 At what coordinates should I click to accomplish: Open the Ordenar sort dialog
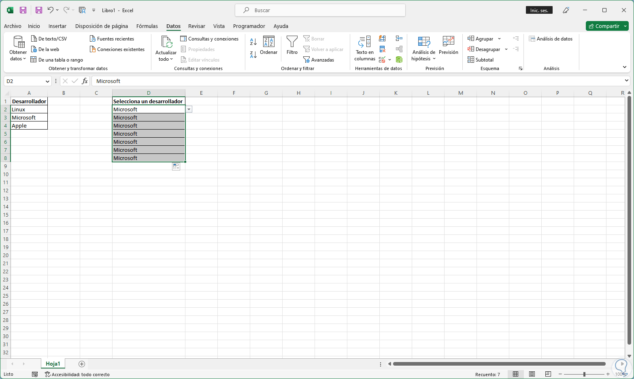coord(269,45)
